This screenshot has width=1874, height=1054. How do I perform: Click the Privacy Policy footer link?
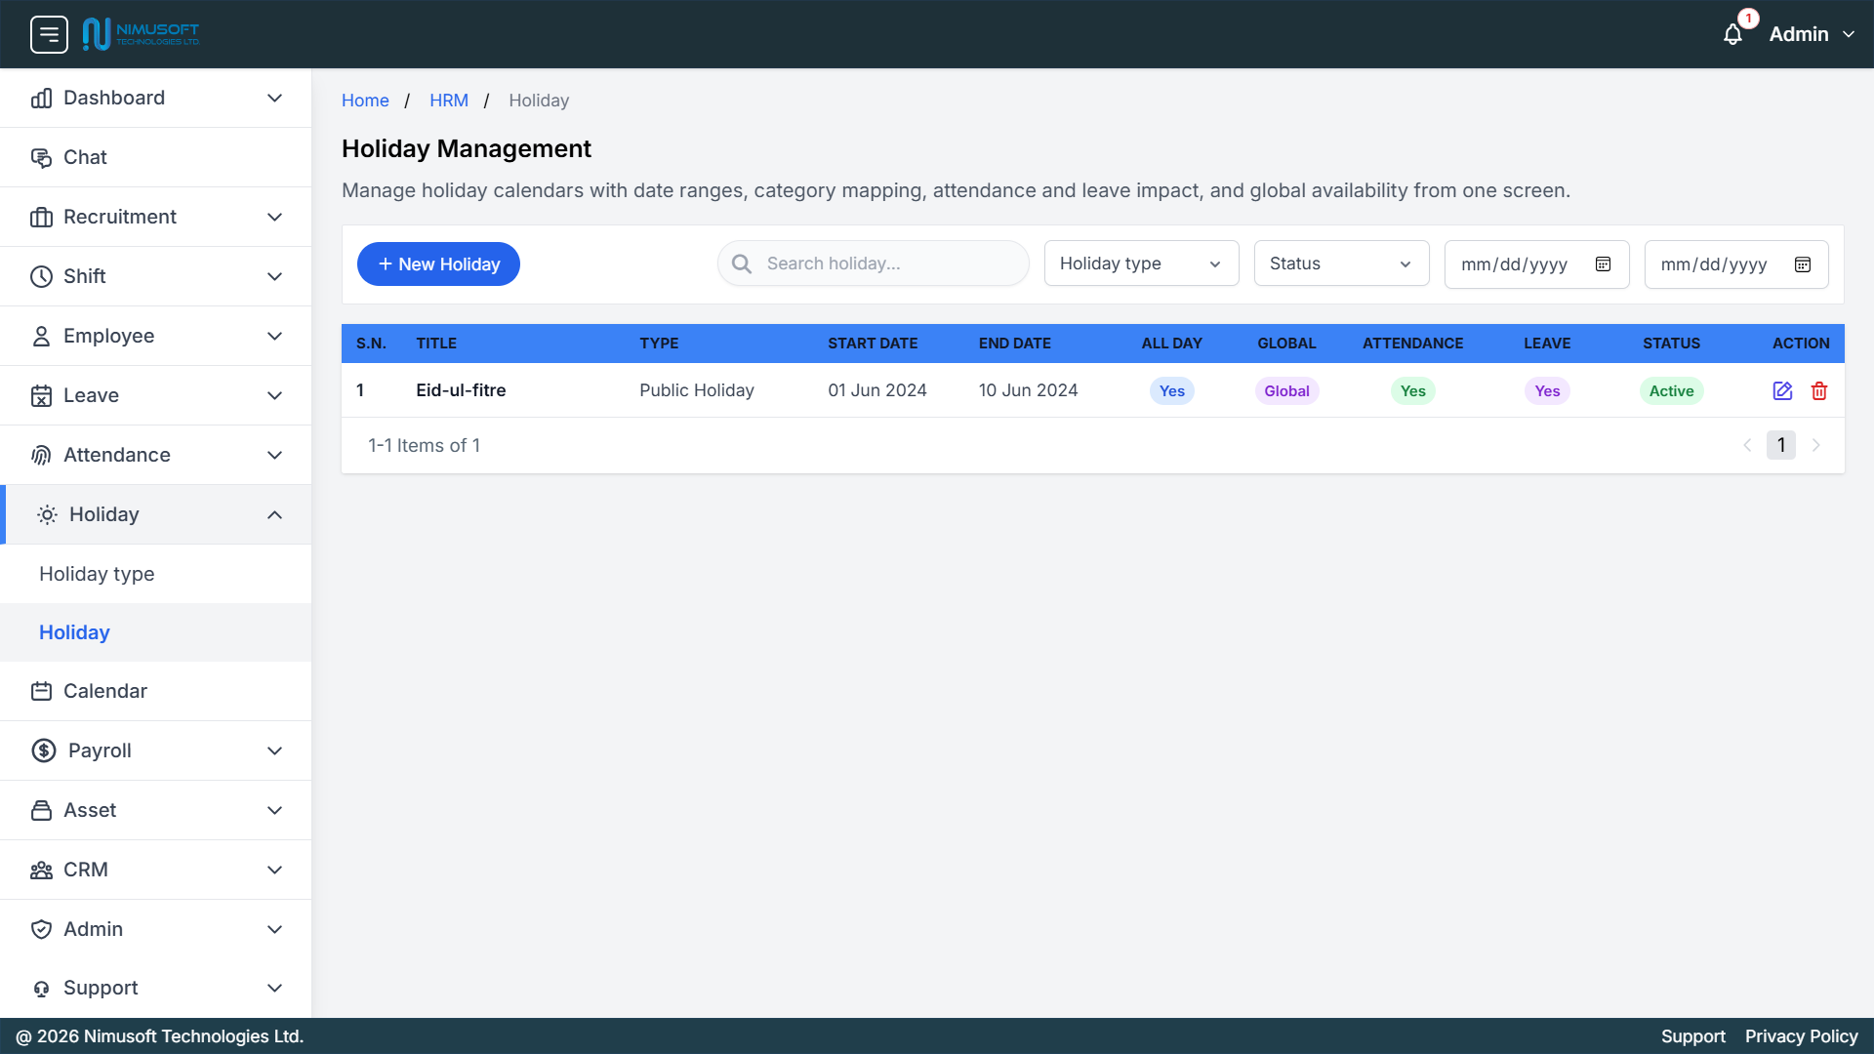click(1802, 1036)
